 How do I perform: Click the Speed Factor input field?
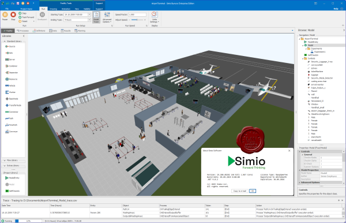137,14
